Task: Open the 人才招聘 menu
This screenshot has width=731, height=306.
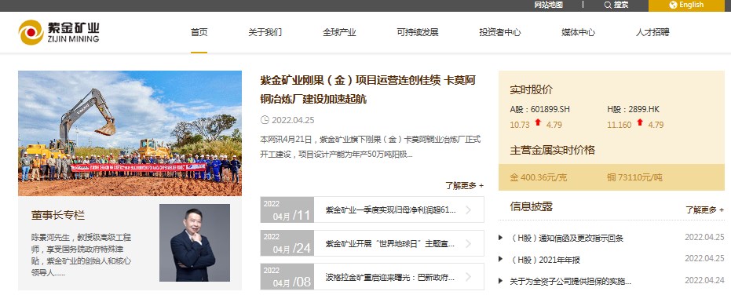Action: [x=652, y=33]
